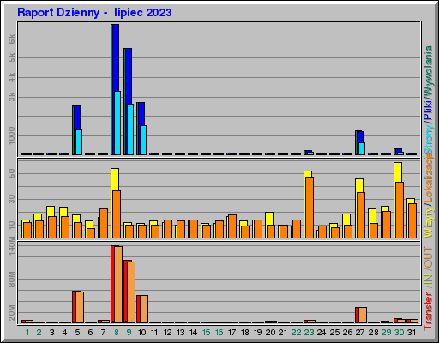Click the '140M' transfer axis label
439x343 pixels.
click(x=12, y=246)
